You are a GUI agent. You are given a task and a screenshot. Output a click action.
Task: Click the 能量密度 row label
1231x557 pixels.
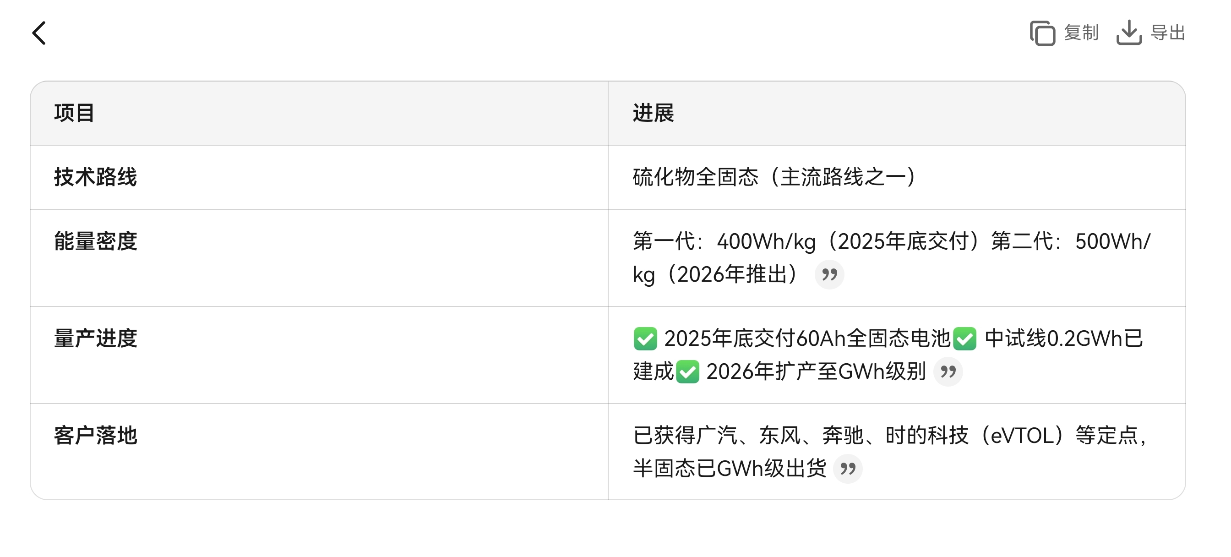[96, 241]
